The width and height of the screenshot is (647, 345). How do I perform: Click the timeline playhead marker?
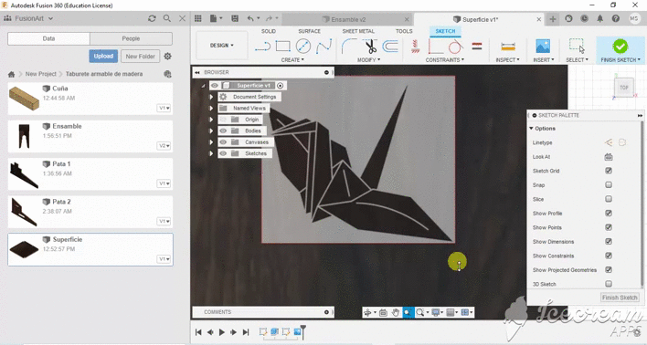303,330
